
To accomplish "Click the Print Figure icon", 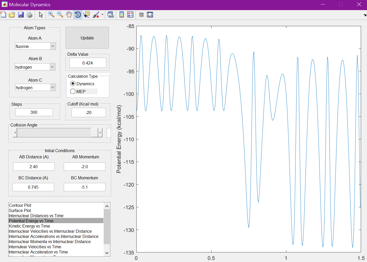I will (x=30, y=15).
